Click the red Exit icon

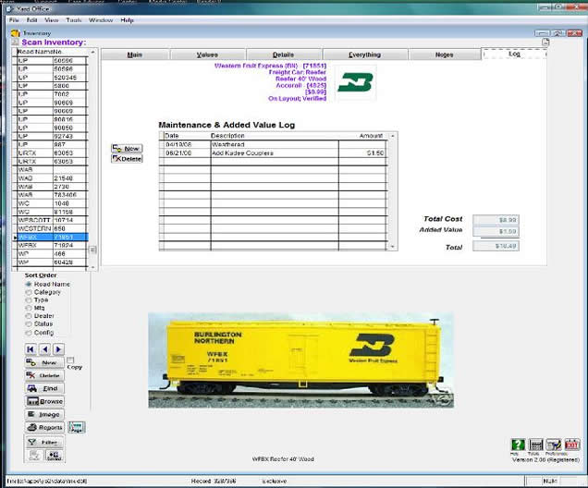572,445
